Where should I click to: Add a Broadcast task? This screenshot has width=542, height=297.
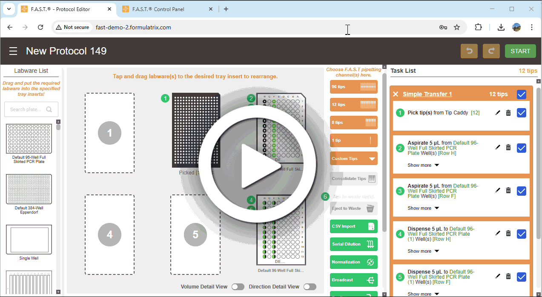tap(354, 280)
